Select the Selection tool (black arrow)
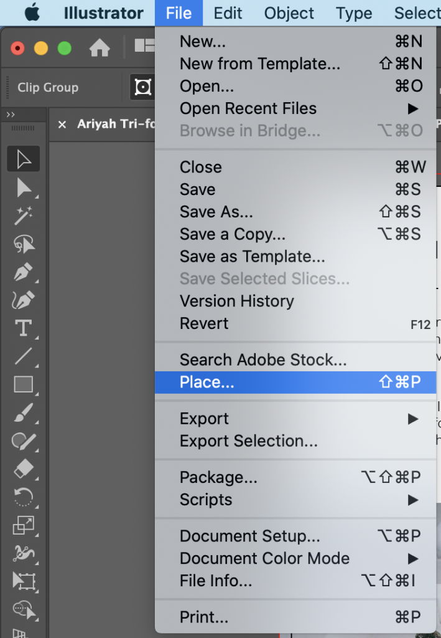This screenshot has width=441, height=638. pos(24,159)
